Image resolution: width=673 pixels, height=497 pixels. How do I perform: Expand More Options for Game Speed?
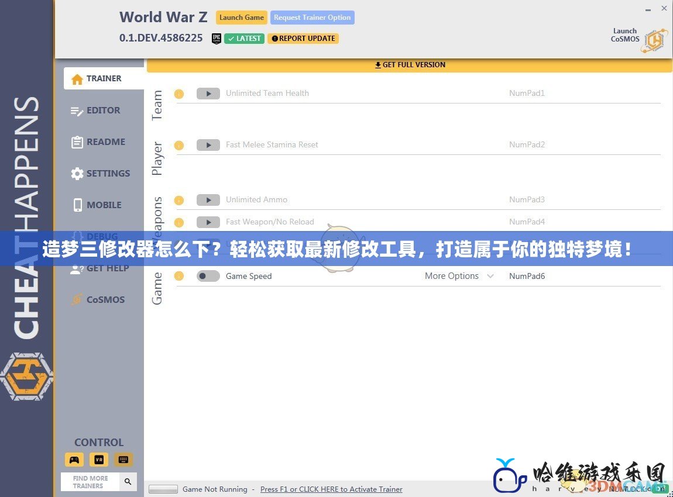point(459,276)
